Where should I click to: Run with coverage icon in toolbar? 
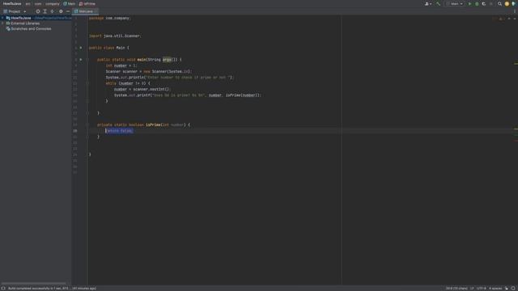[484, 4]
